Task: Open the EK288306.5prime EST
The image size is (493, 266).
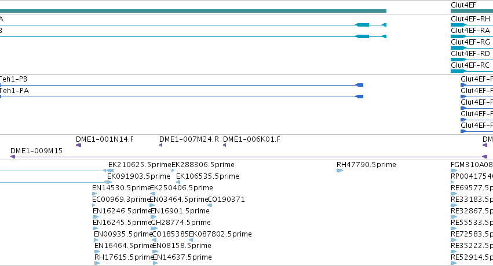Action: coord(203,165)
